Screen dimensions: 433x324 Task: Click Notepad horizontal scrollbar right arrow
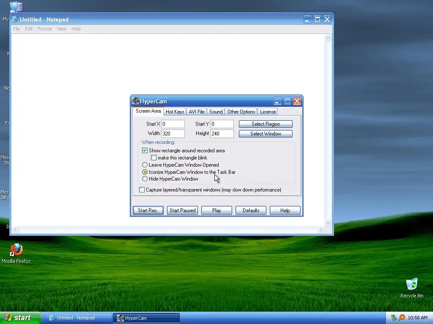pos(321,230)
